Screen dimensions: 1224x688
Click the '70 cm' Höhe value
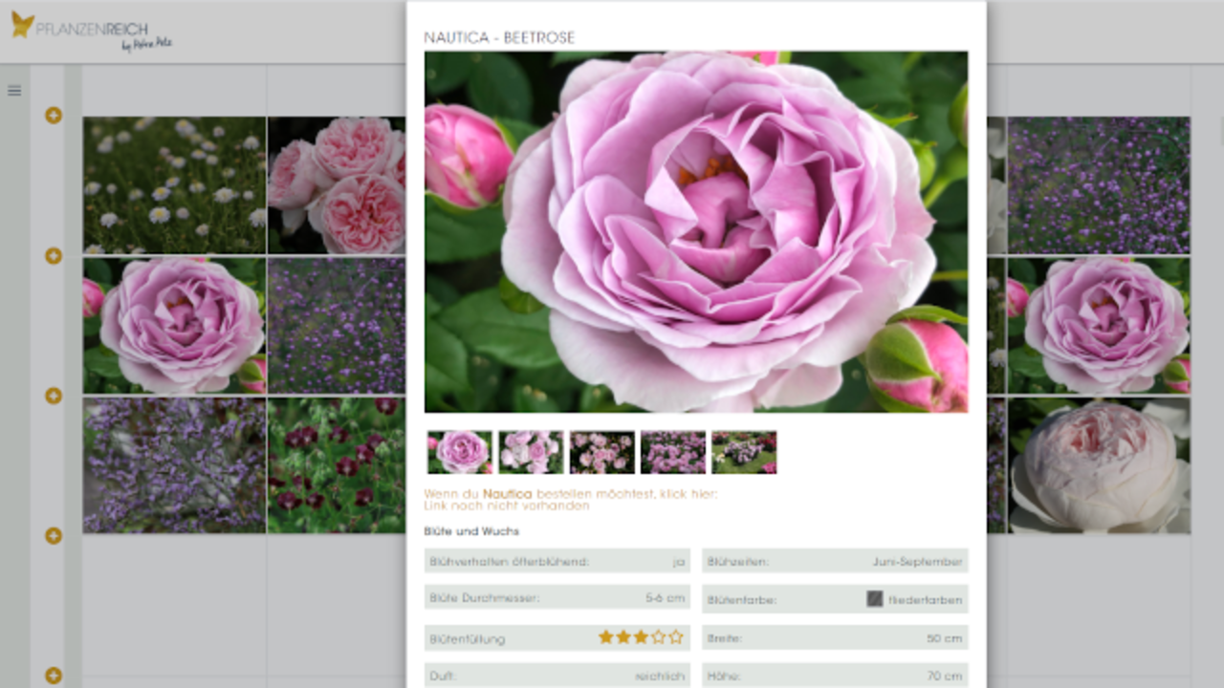click(x=945, y=677)
